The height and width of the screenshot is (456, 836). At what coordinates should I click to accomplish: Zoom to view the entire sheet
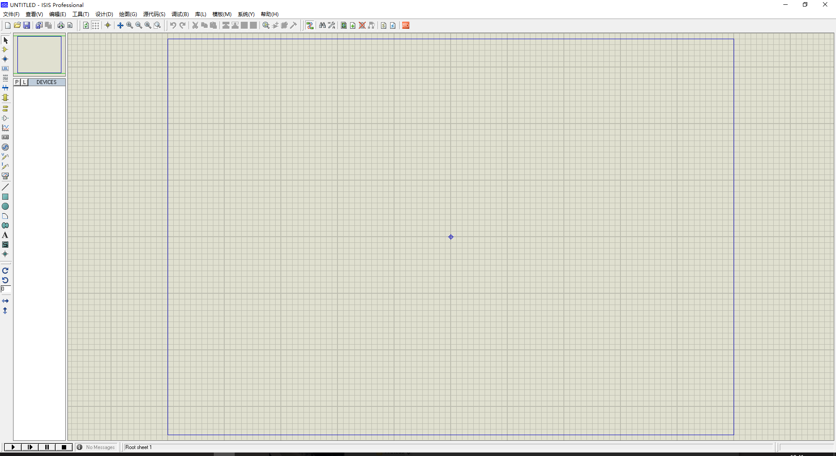click(148, 25)
